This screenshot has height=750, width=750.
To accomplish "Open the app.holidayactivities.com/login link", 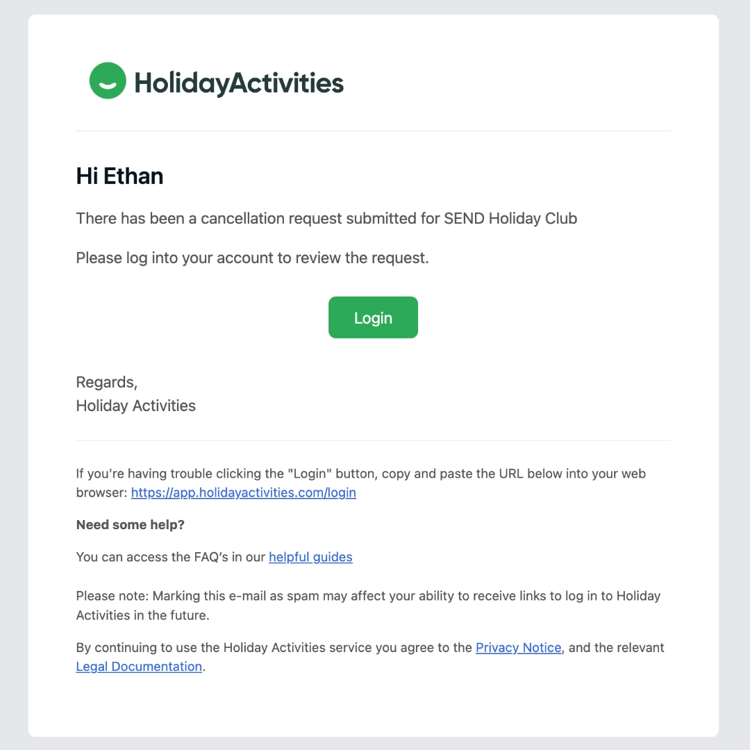I will [243, 492].
